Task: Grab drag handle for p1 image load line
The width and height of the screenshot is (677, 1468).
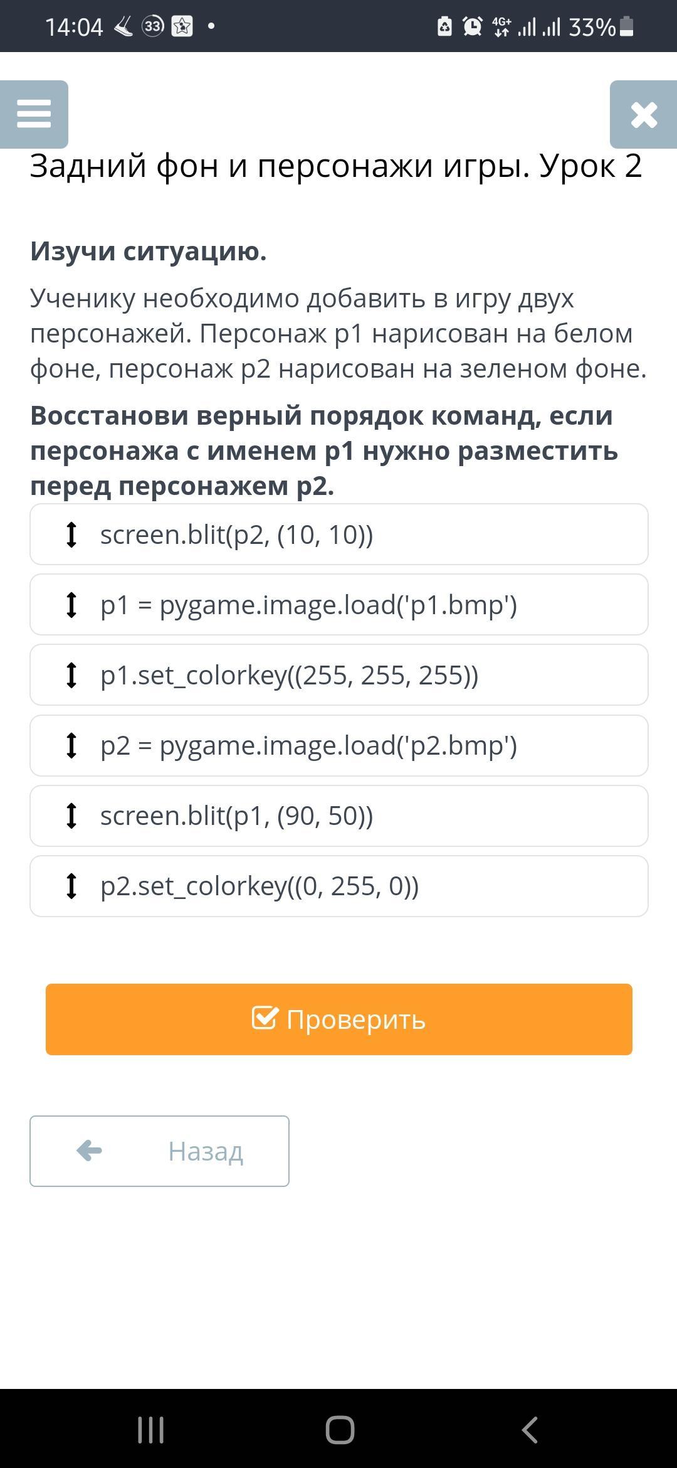Action: coord(71,605)
